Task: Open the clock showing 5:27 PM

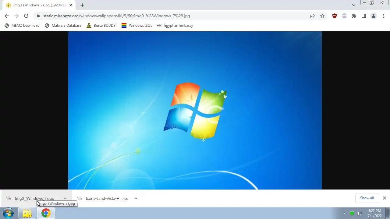Action: pos(374,213)
